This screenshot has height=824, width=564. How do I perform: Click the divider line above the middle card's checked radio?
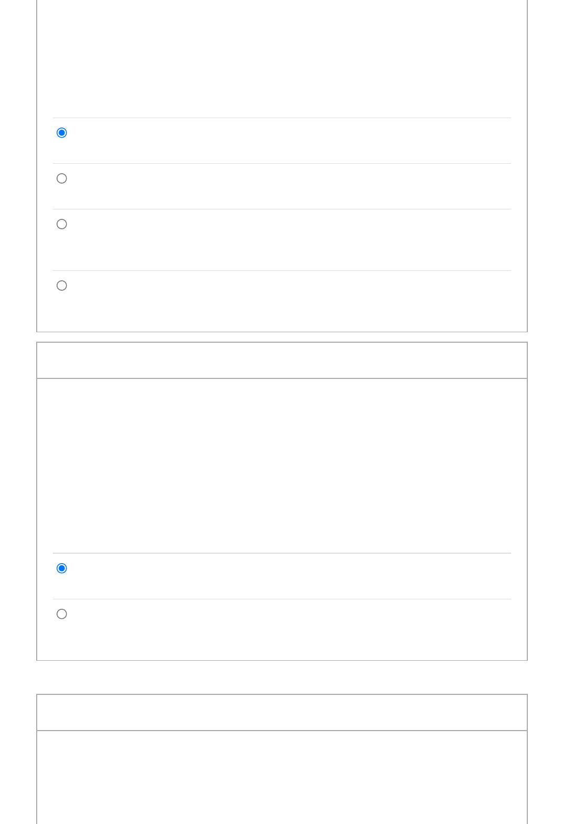[282, 553]
